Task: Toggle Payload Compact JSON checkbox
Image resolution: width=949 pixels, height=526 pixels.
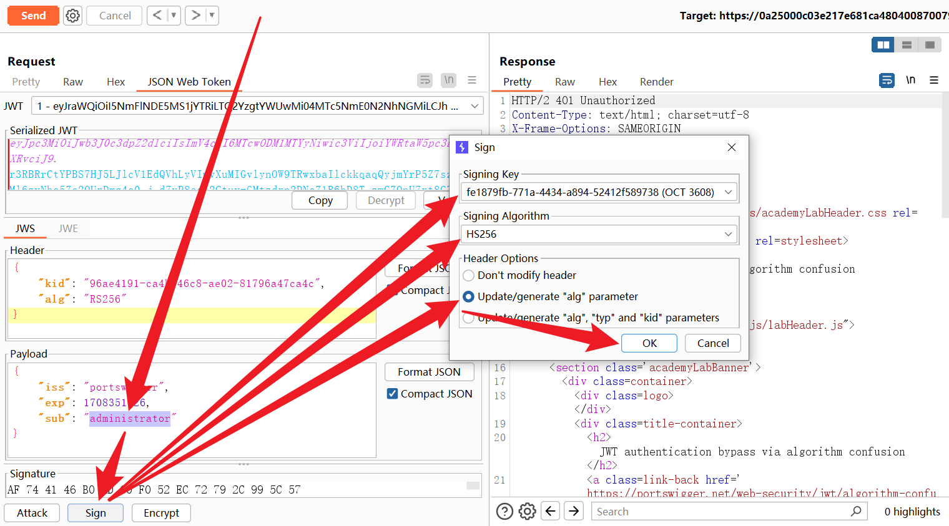Action: click(x=393, y=394)
